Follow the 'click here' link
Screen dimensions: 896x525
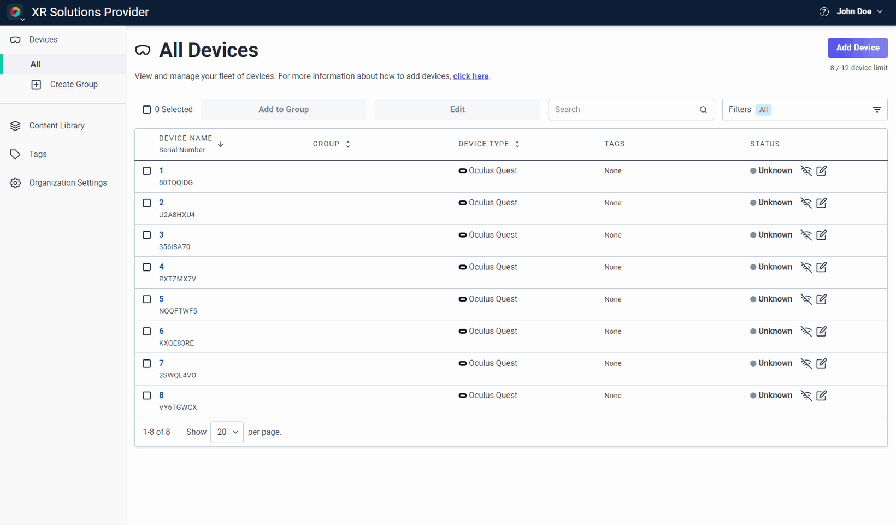[471, 76]
